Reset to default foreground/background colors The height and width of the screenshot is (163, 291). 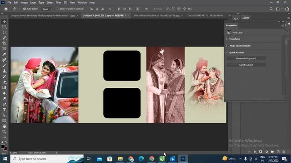2,142
